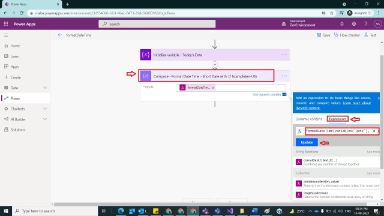Screen dimensions: 384x216
Task: Click the horizontal scrollbar at the bottom
Action: coord(210,204)
